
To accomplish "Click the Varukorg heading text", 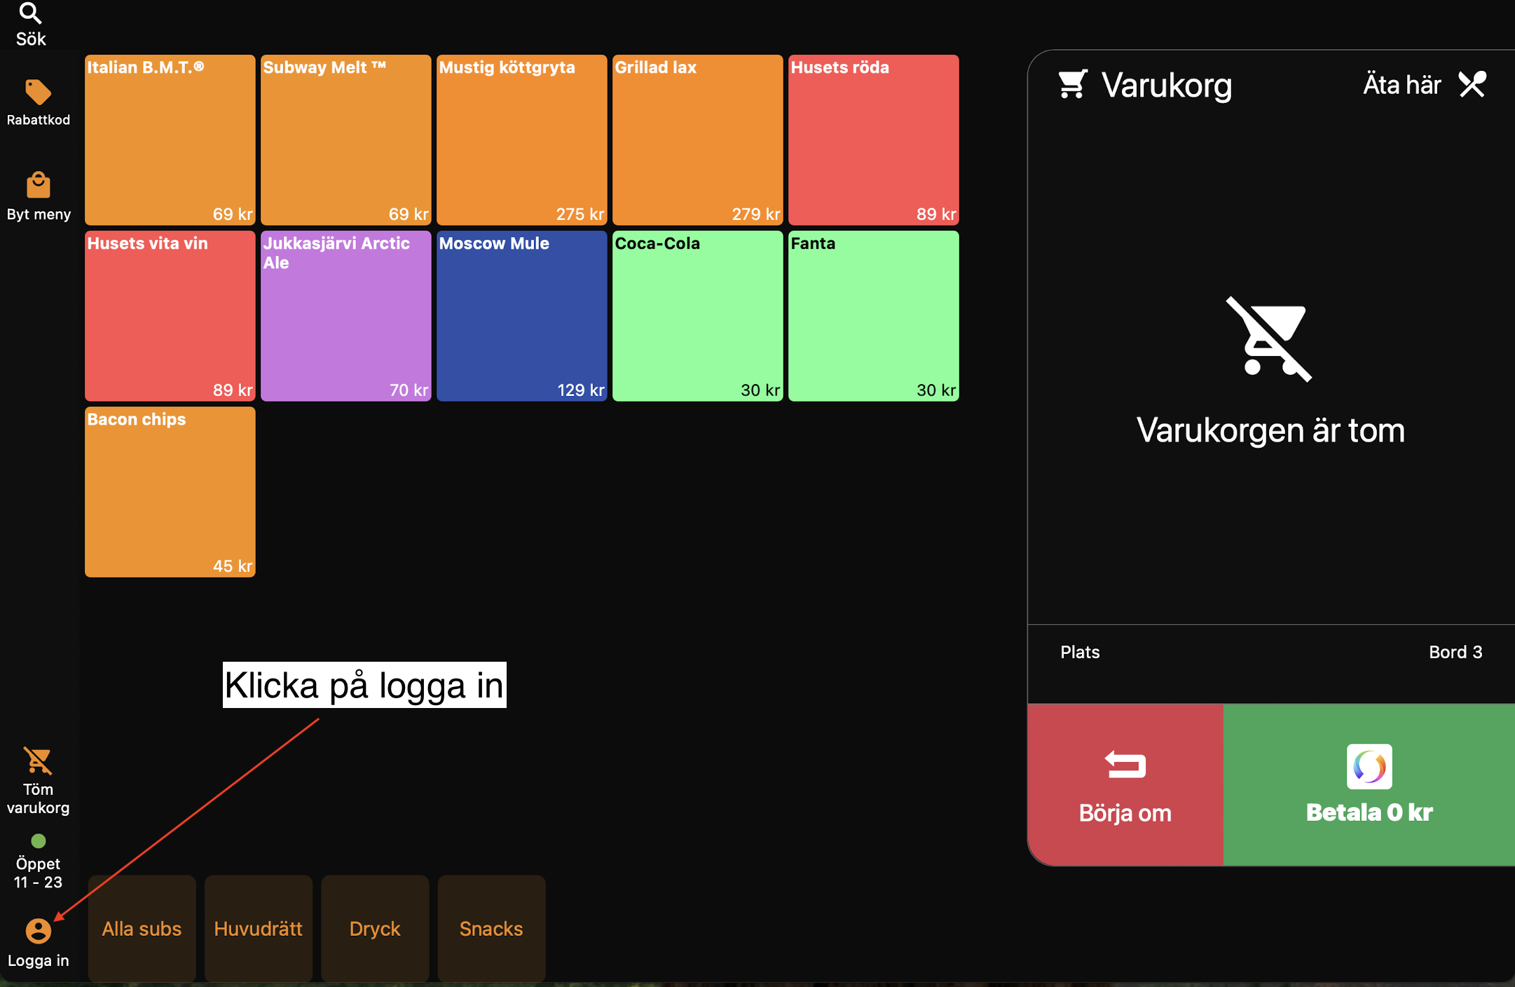I will (1167, 86).
